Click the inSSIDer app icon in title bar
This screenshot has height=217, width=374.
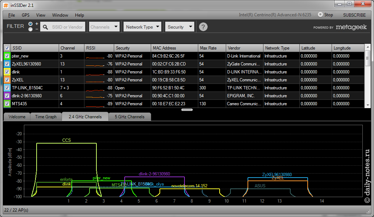point(5,5)
